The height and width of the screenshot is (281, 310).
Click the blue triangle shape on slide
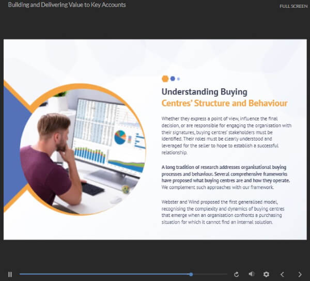(x=15, y=146)
